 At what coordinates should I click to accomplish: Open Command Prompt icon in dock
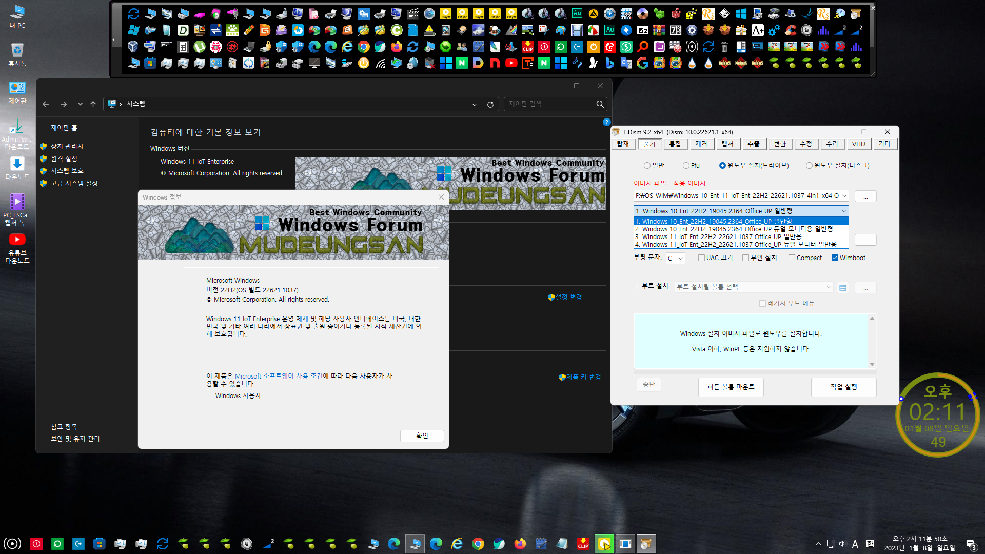(166, 47)
